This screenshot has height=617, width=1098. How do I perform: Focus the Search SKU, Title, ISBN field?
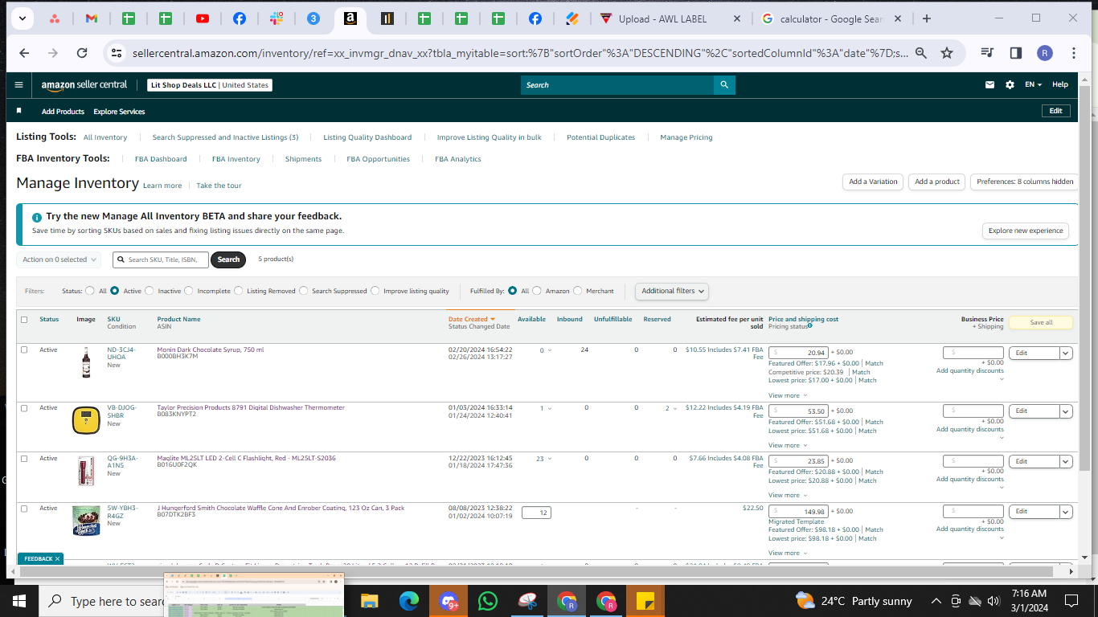tap(162, 259)
